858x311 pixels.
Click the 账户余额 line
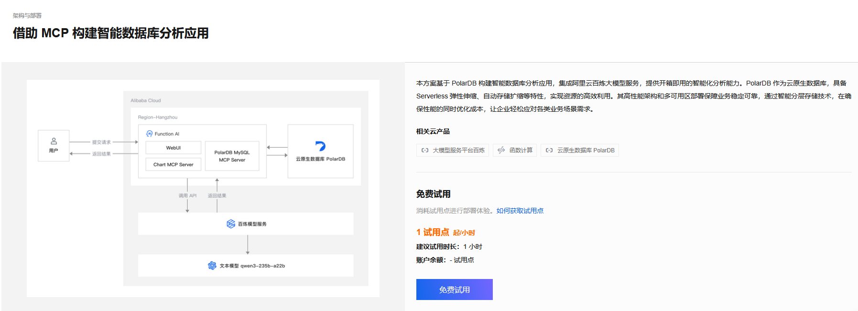(x=445, y=260)
